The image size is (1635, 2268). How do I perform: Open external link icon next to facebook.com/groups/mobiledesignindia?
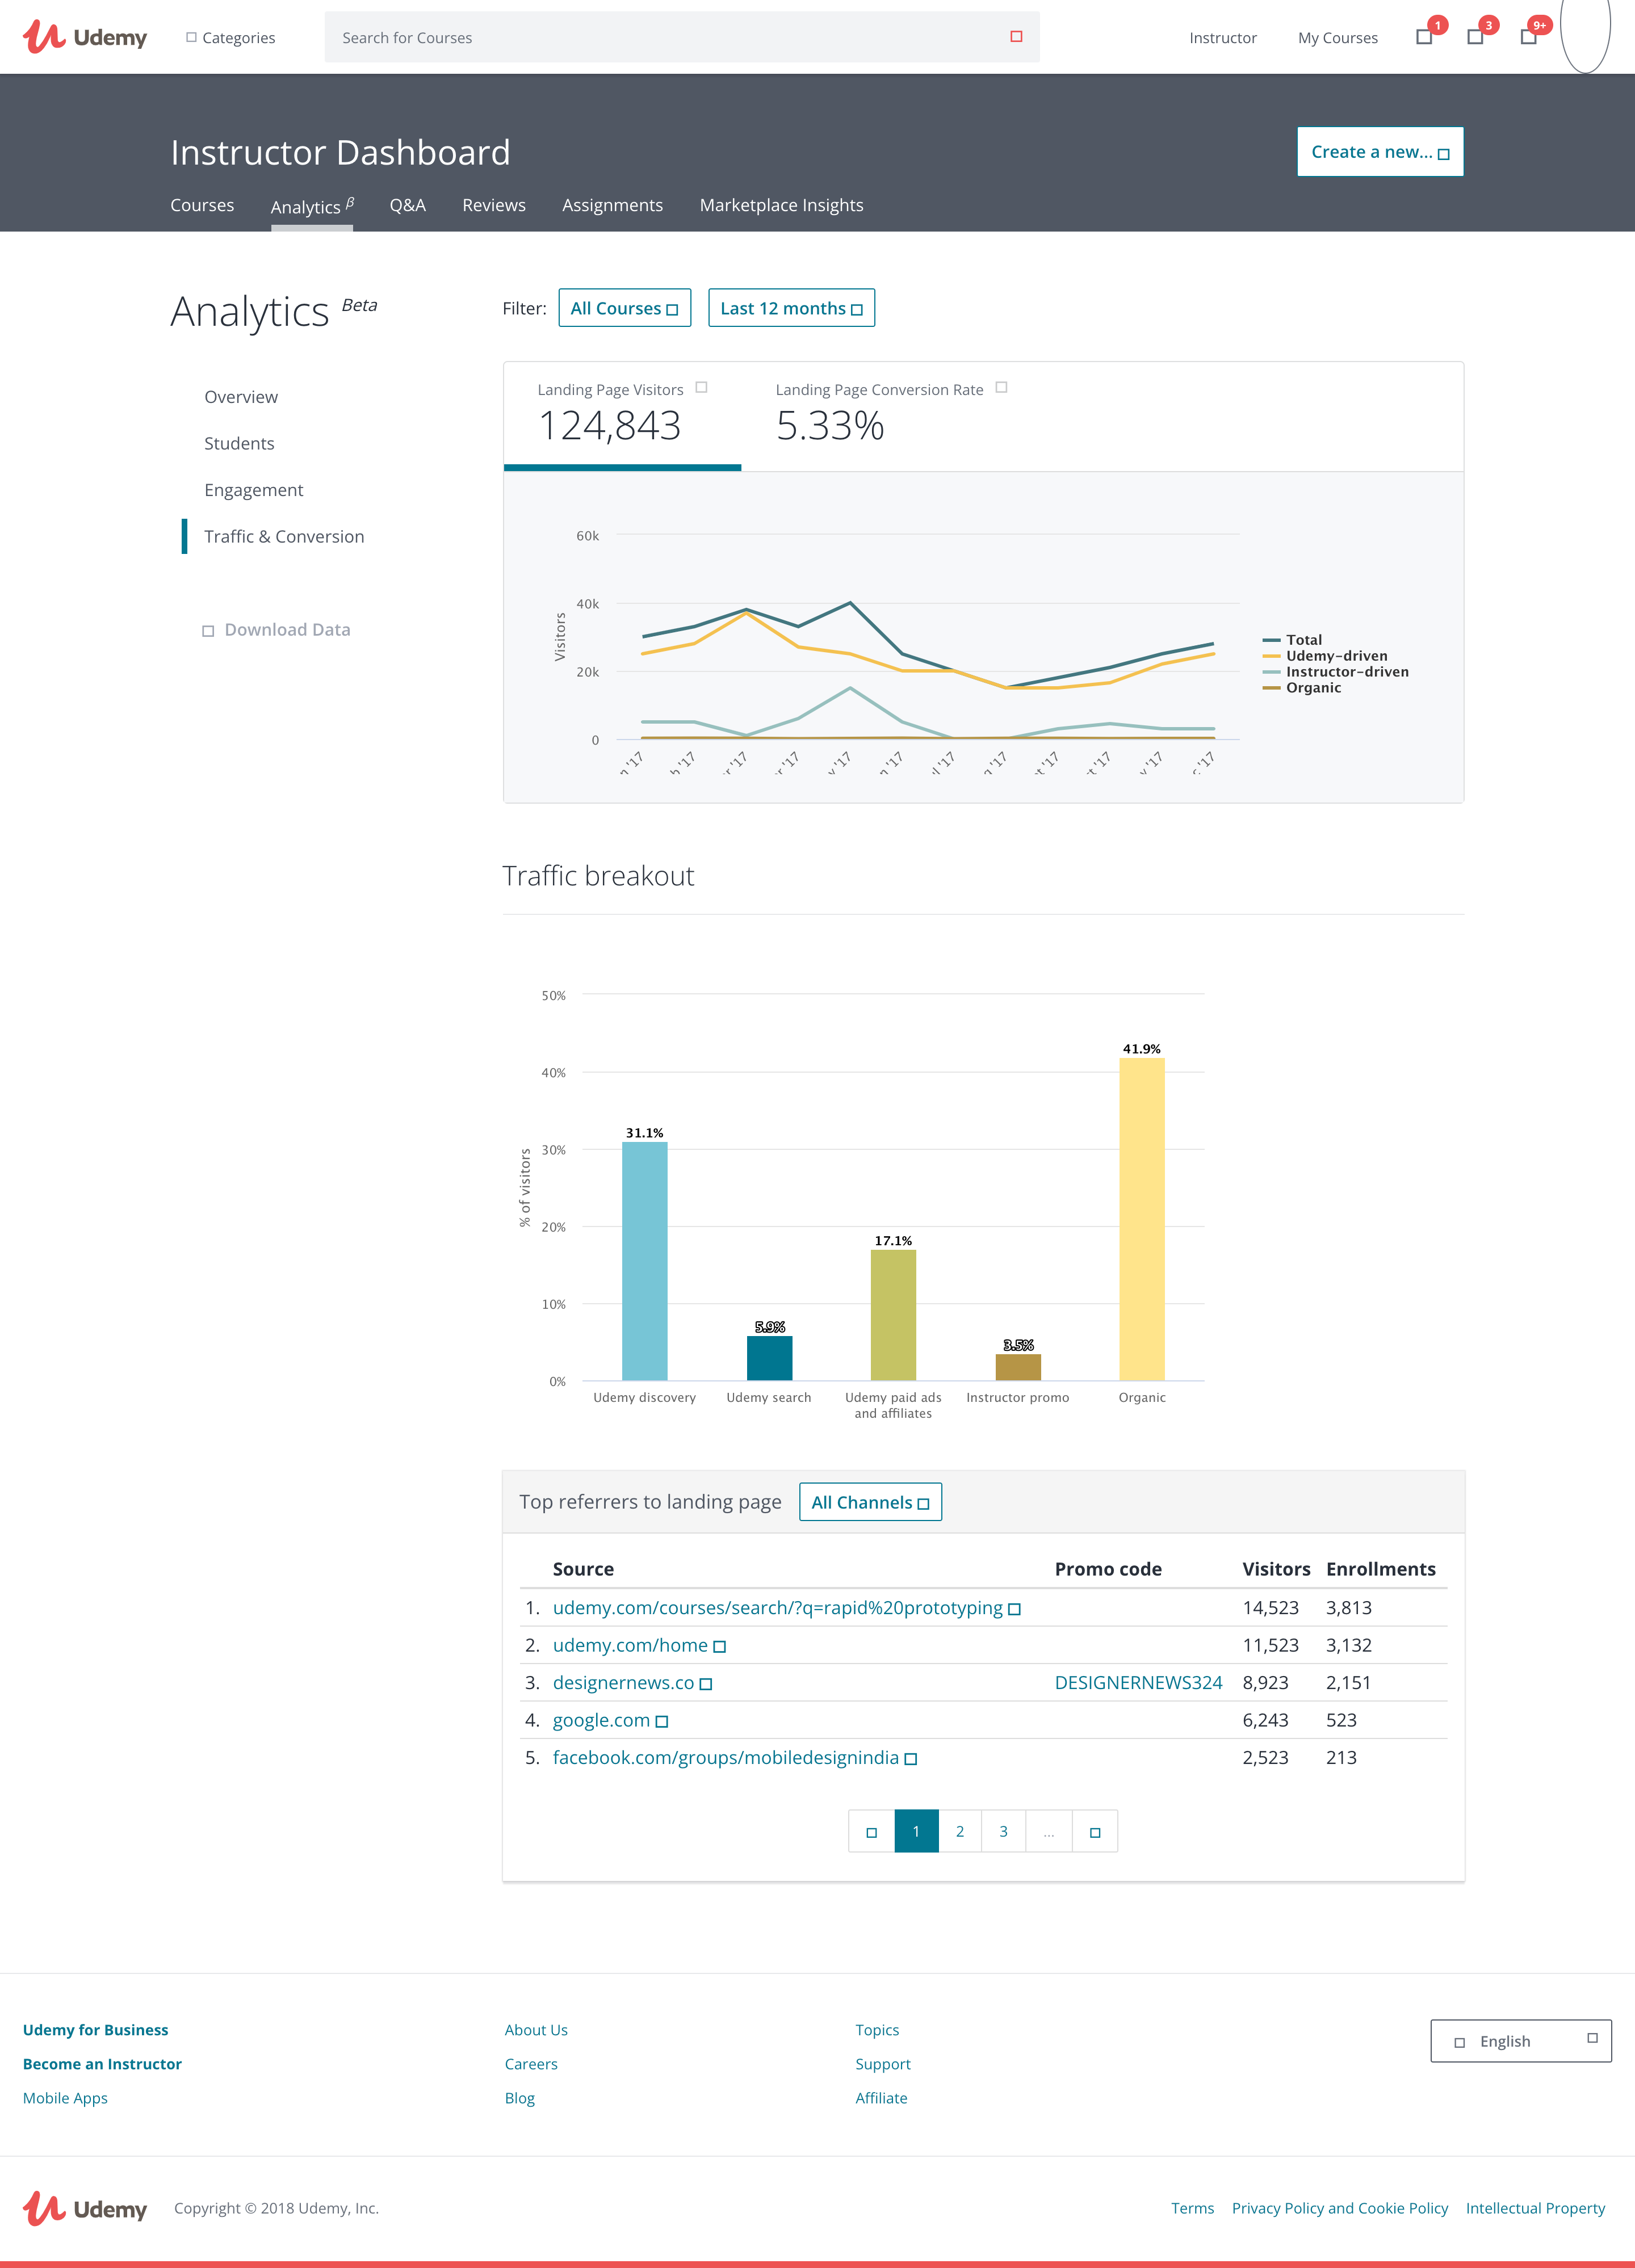coord(910,1759)
